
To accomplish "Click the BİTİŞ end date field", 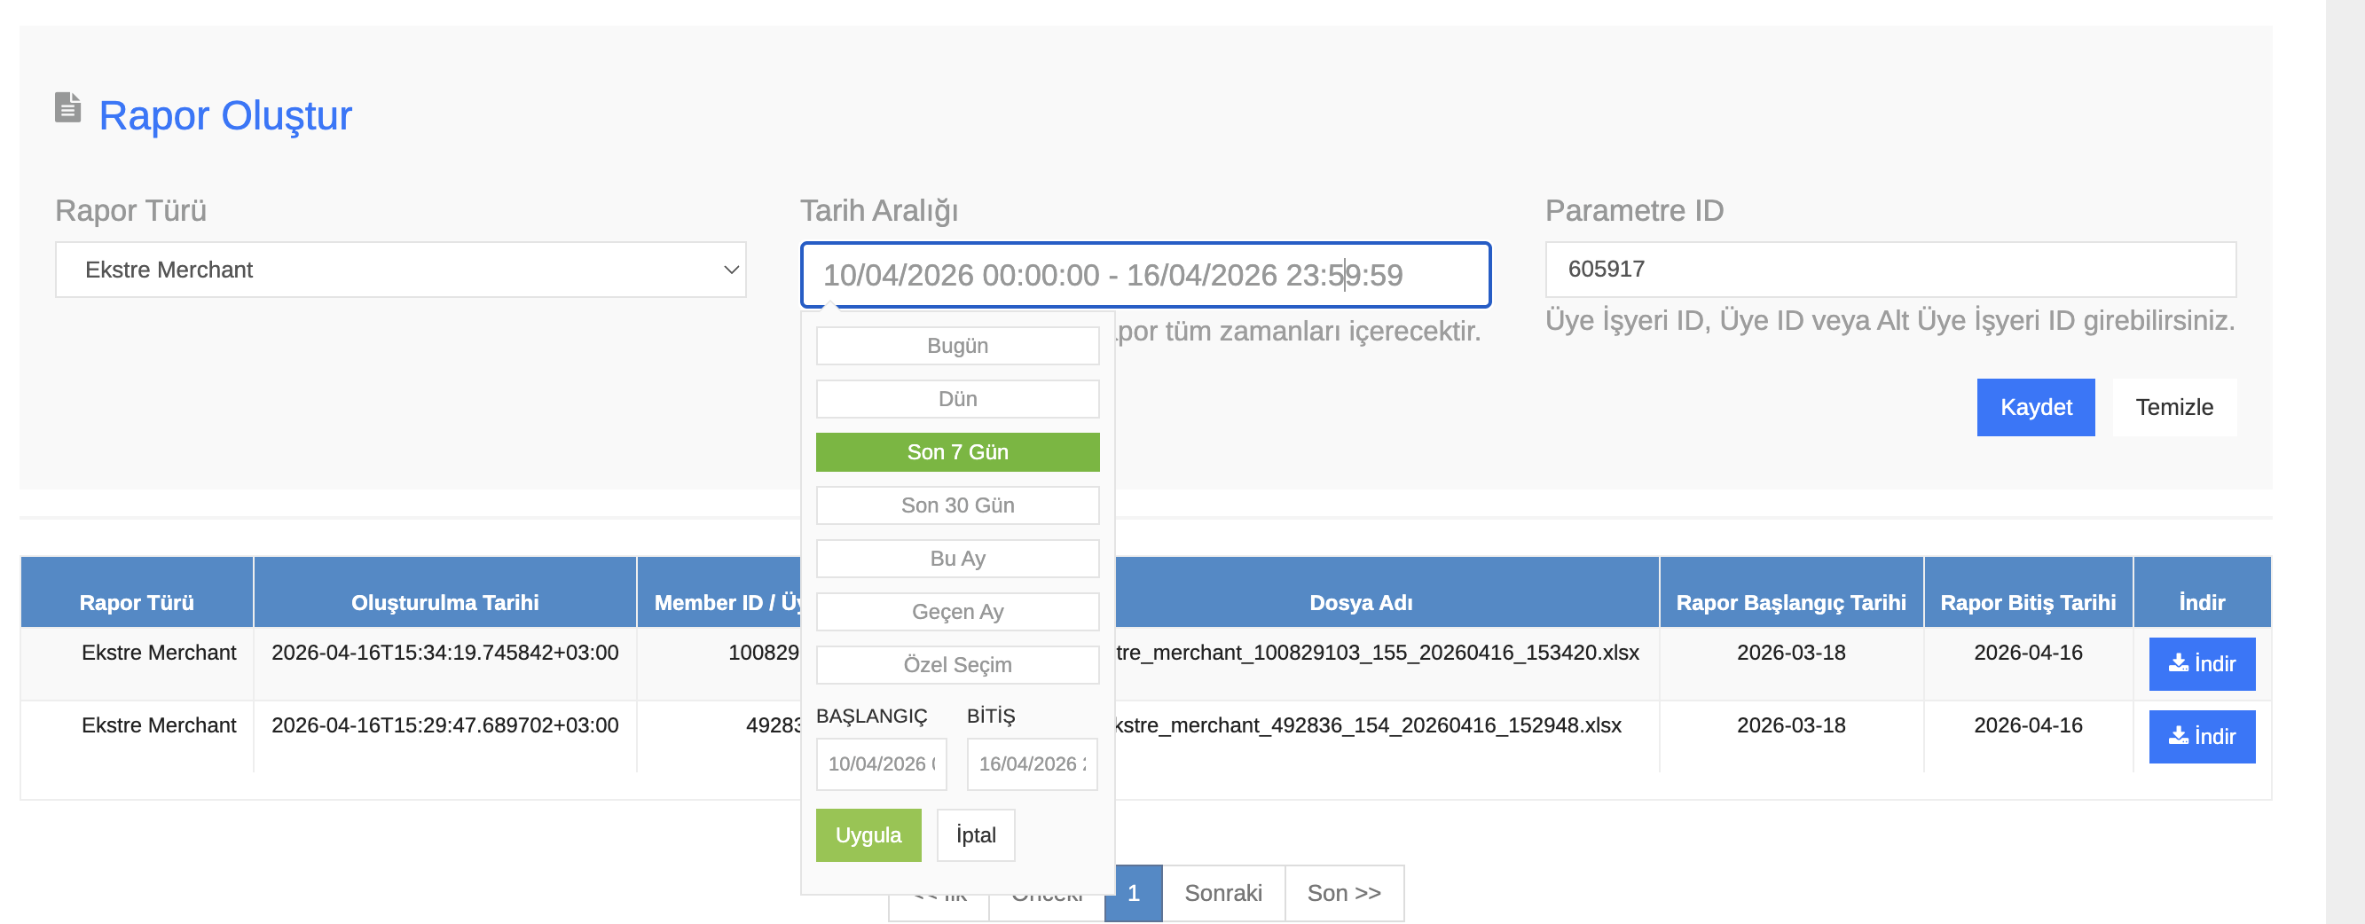I will tap(1031, 763).
